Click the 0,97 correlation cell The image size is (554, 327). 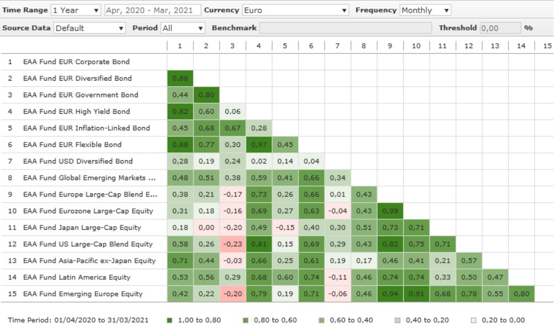pos(259,145)
